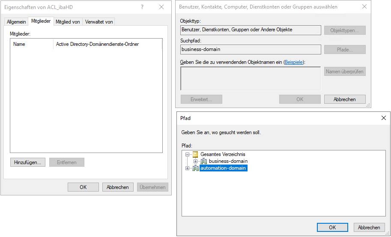Click the Hinzufügen... button
Image resolution: width=391 pixels, height=237 pixels.
pos(28,162)
